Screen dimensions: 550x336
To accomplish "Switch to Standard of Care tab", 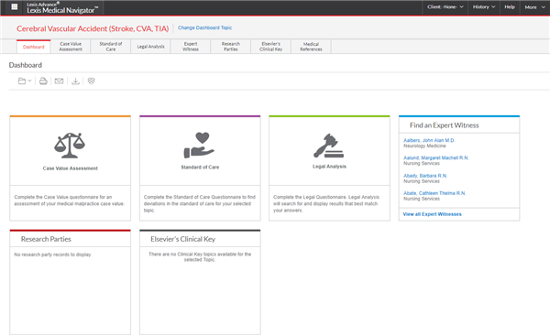I will [x=111, y=47].
